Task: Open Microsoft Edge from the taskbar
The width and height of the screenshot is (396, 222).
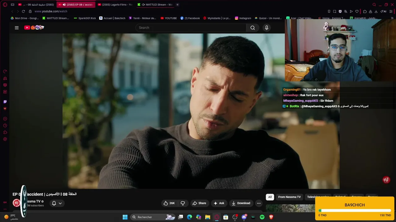Action: point(190,217)
